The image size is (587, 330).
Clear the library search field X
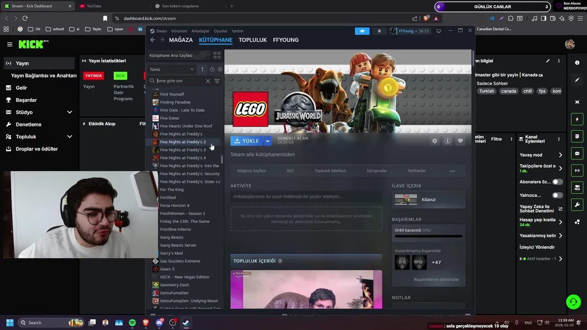(208, 81)
